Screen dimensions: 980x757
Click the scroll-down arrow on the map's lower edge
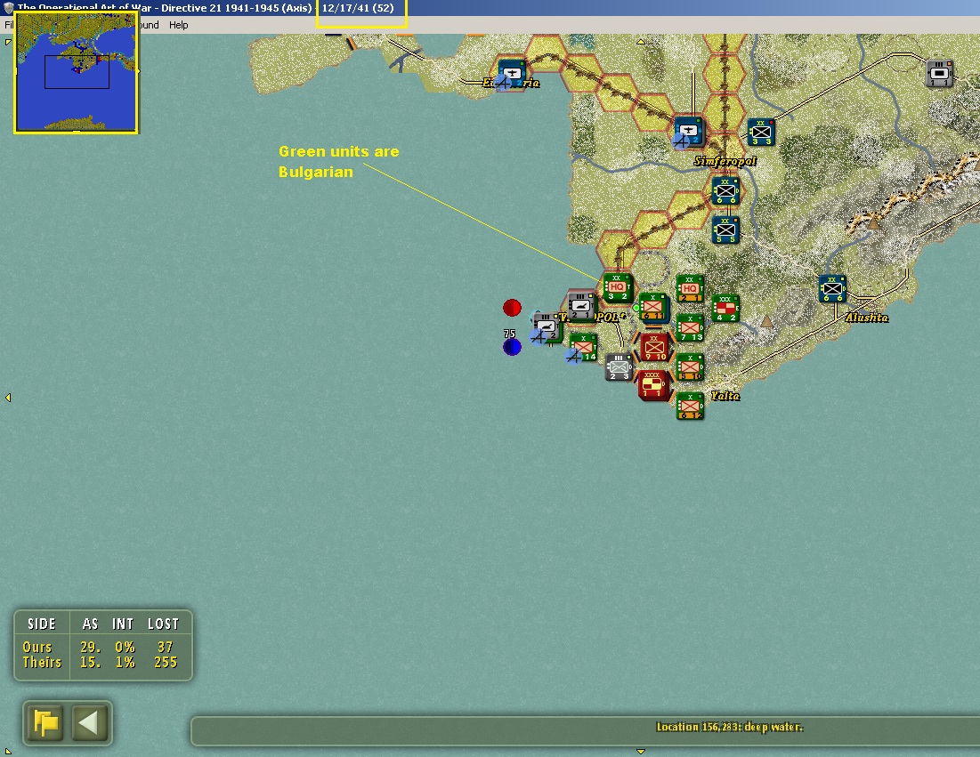641,752
